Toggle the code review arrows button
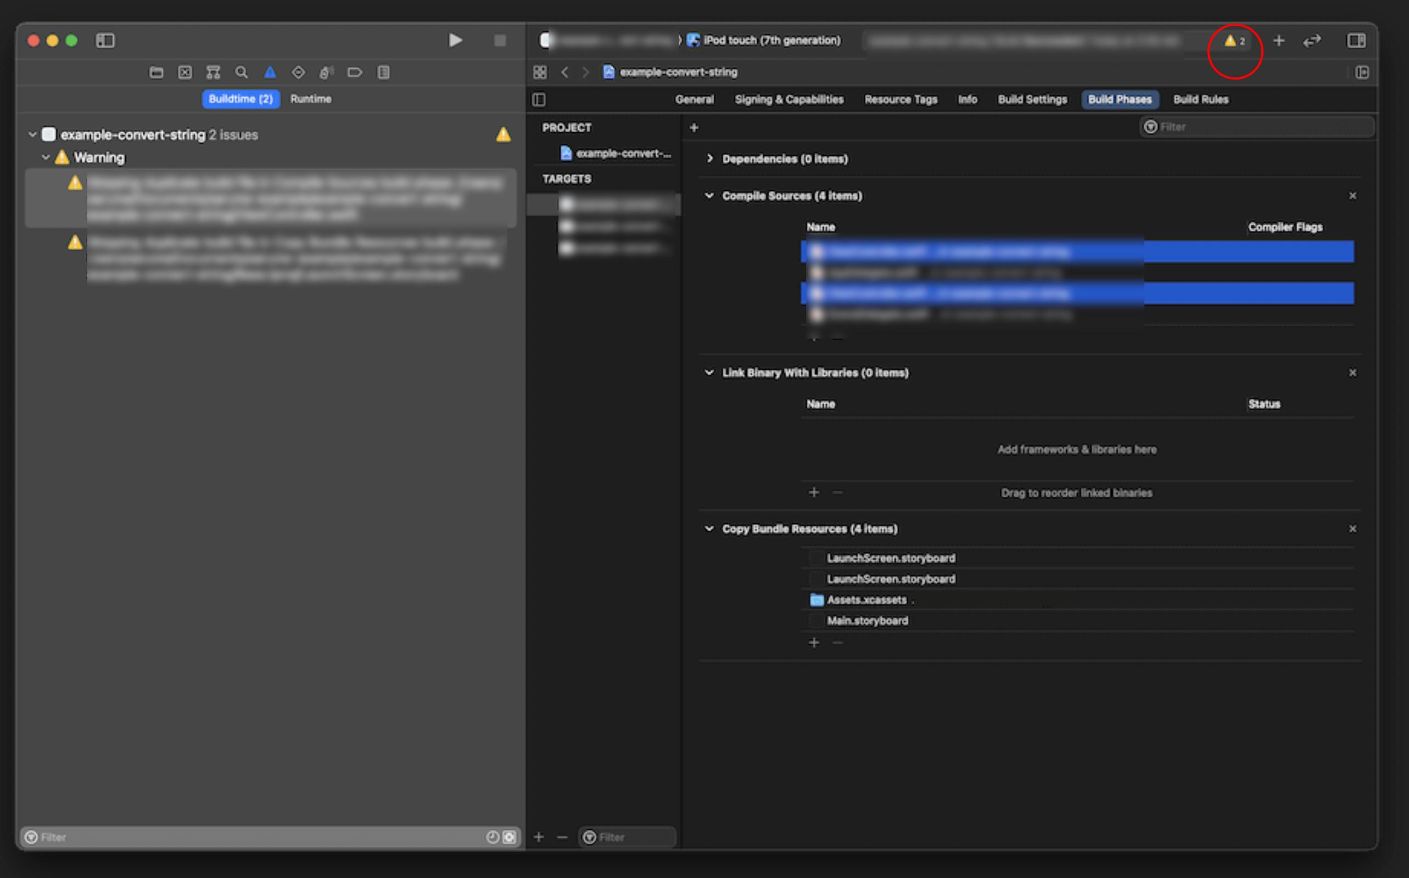The image size is (1409, 878). 1312,41
